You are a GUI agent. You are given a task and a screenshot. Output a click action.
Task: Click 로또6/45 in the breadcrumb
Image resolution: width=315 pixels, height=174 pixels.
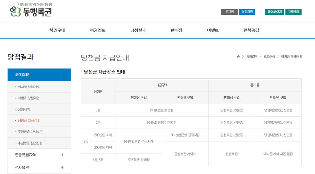click(x=269, y=57)
